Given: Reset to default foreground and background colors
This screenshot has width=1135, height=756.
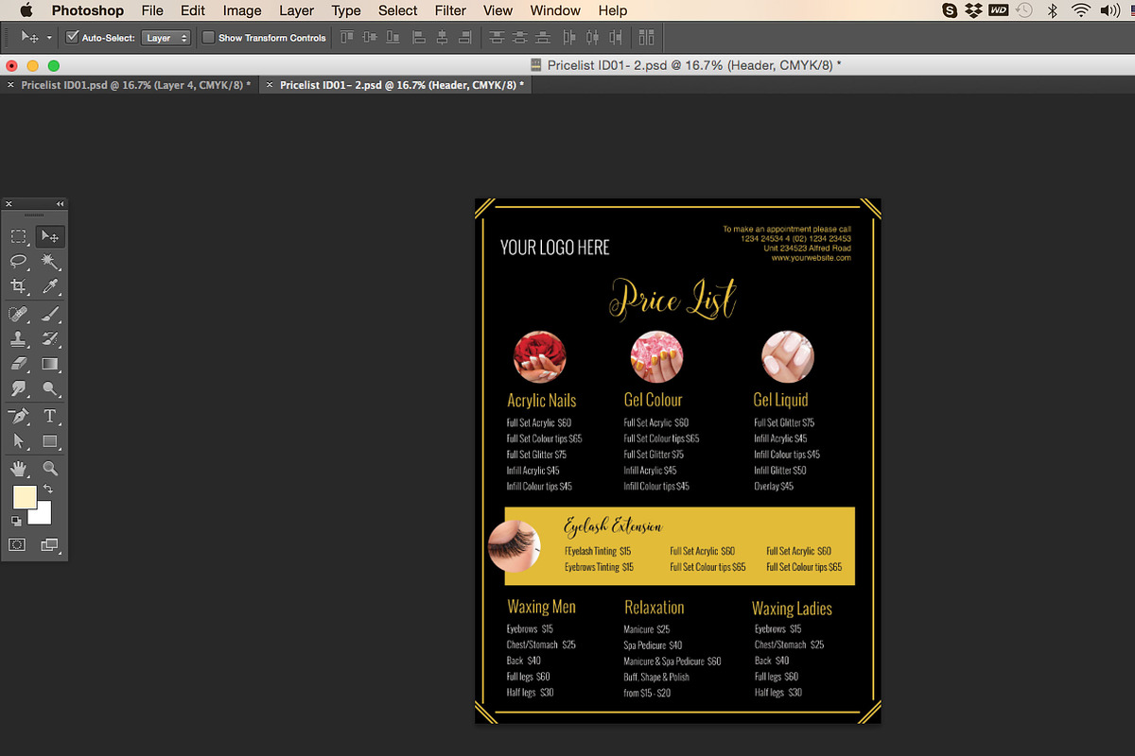Looking at the screenshot, I should coord(16,520).
